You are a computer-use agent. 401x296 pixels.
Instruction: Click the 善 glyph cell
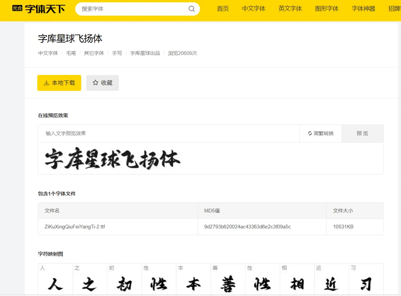[x=228, y=279]
